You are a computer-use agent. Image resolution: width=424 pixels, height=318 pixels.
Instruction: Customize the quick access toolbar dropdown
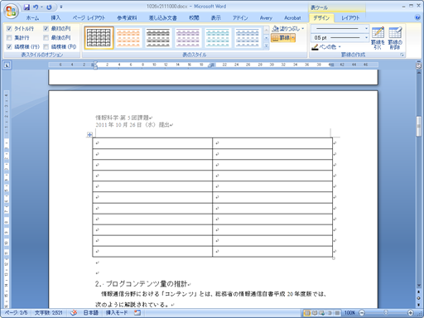[x=61, y=7]
